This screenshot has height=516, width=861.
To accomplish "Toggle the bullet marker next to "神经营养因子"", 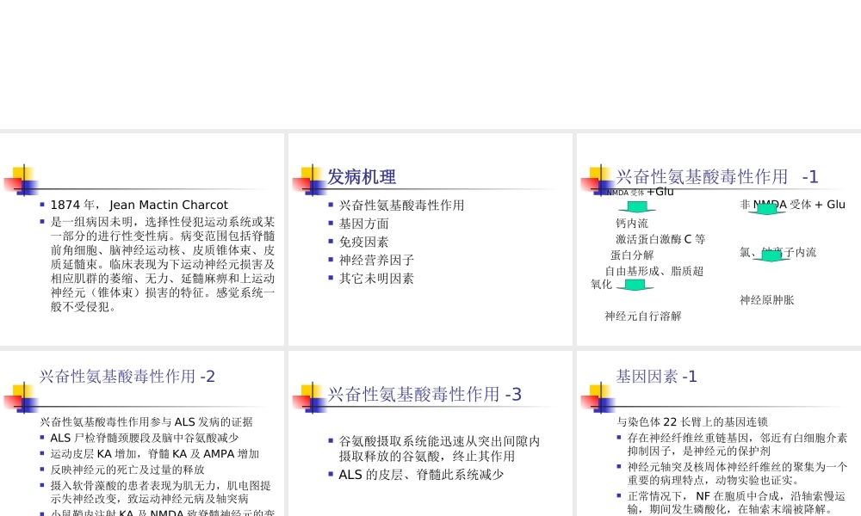I will click(329, 260).
